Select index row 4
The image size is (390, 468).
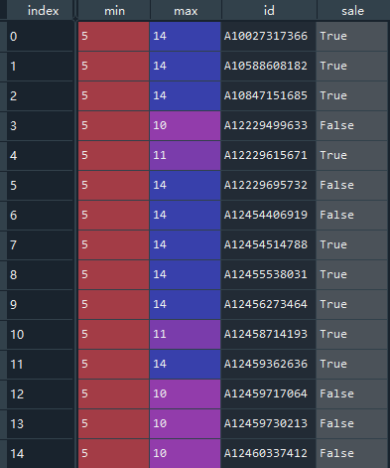tap(40, 155)
